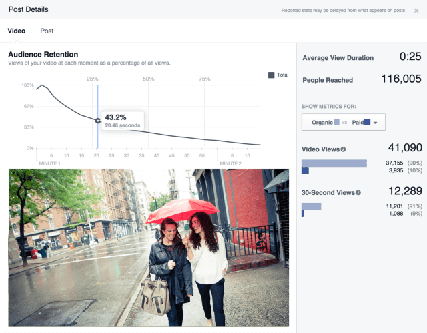Switch to the Post tab
The image size is (427, 333).
(x=47, y=31)
